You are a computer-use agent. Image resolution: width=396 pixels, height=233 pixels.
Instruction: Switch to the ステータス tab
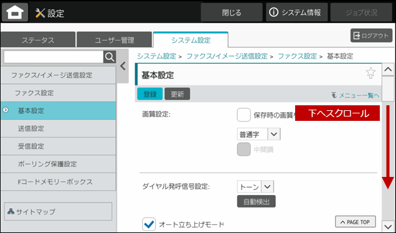pyautogui.click(x=38, y=40)
